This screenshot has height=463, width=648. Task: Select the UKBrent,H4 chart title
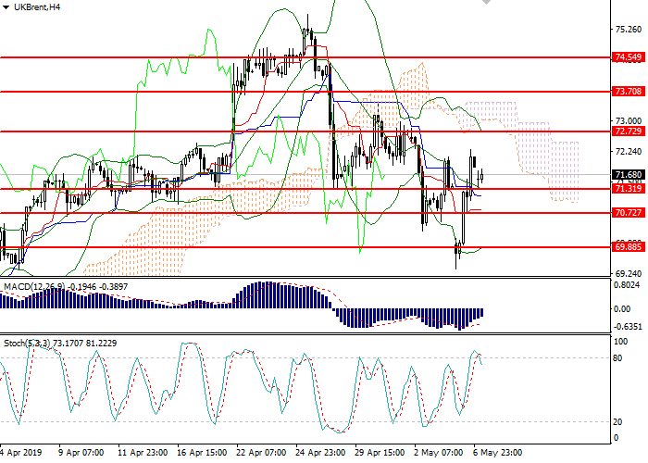click(x=39, y=6)
